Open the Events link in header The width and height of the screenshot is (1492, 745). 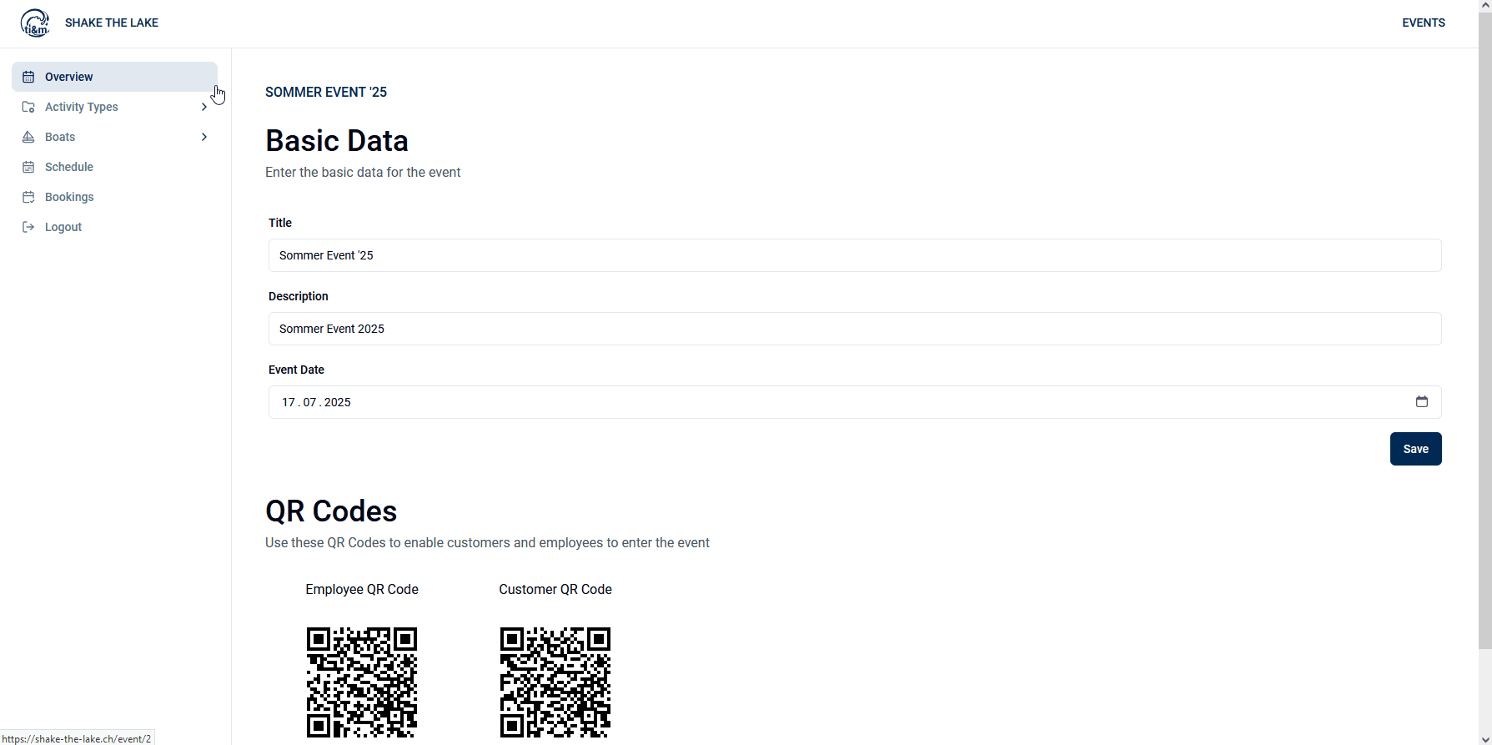click(x=1424, y=23)
